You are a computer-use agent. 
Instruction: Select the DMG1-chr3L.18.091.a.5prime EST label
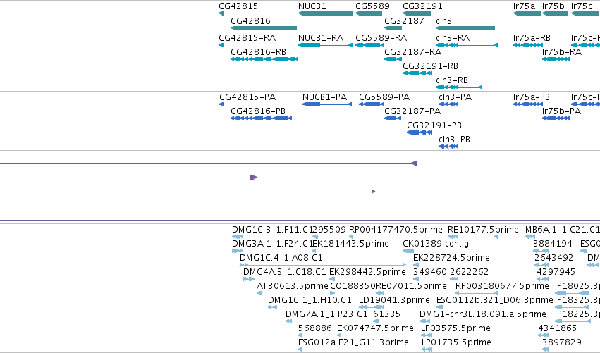(x=483, y=314)
